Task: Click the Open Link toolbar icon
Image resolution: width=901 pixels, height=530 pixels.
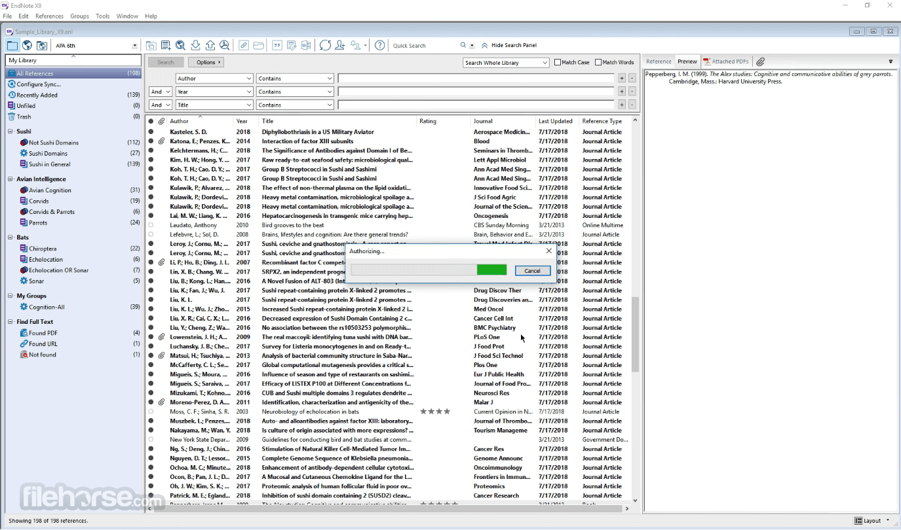Action: pos(244,45)
